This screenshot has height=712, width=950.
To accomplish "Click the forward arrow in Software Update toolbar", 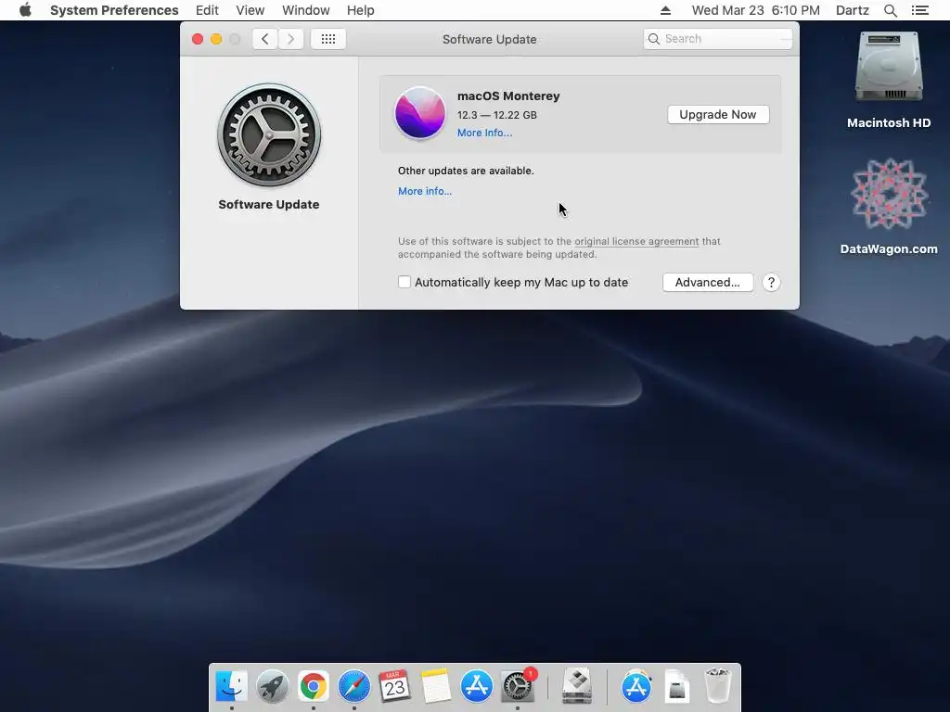I will point(290,39).
